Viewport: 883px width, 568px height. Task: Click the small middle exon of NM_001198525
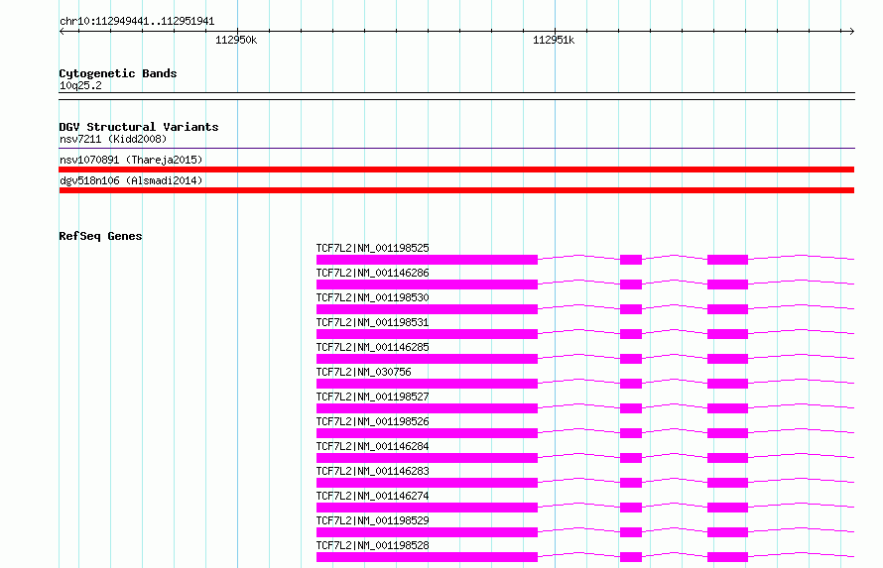click(631, 260)
